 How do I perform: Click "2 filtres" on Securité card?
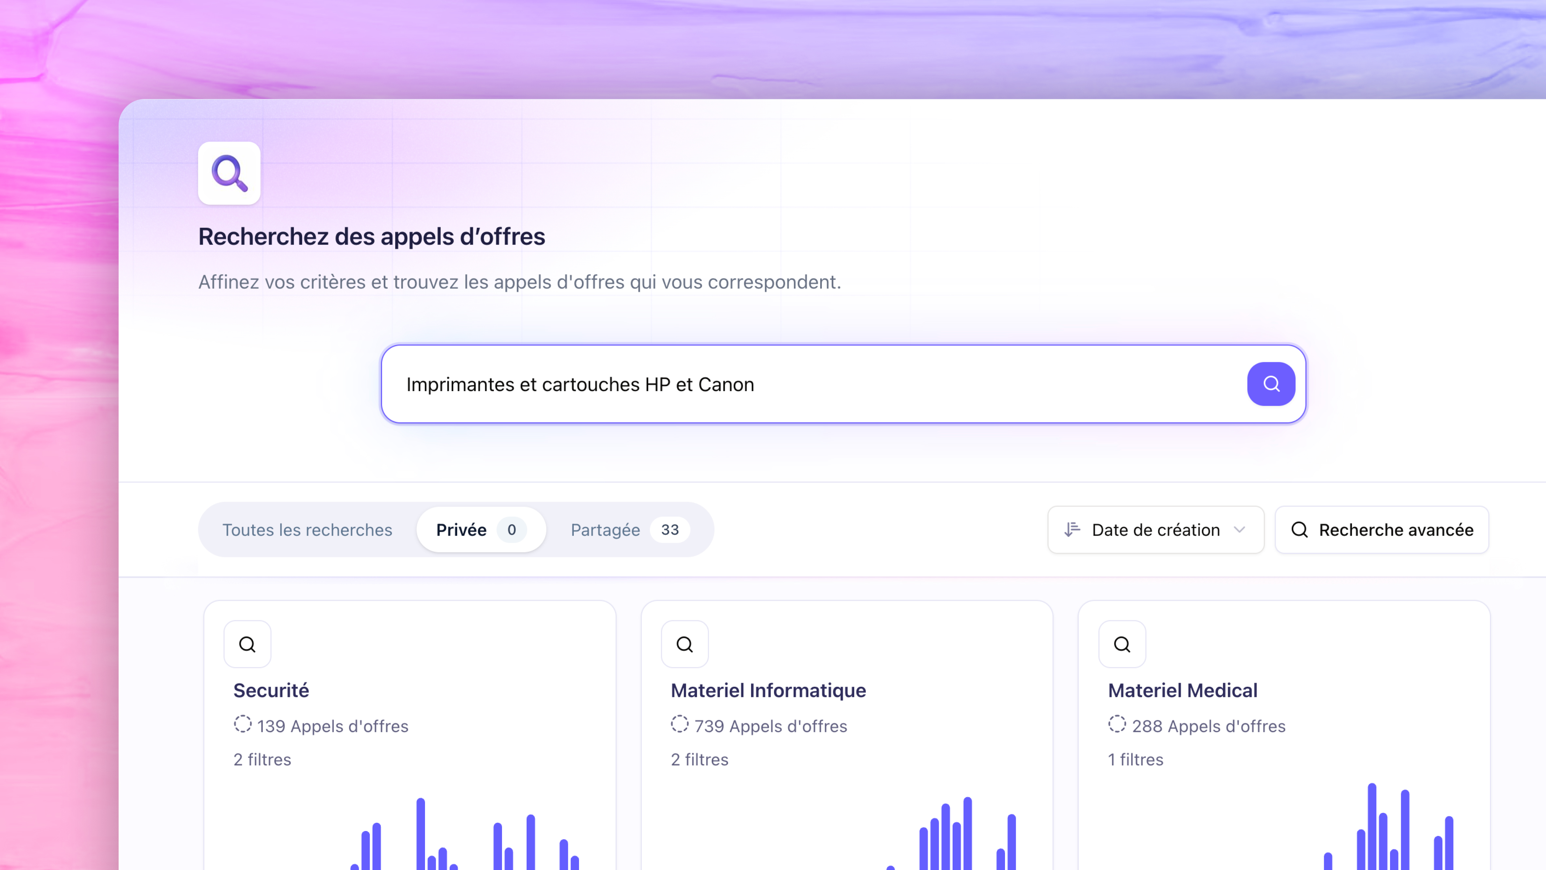pyautogui.click(x=262, y=760)
